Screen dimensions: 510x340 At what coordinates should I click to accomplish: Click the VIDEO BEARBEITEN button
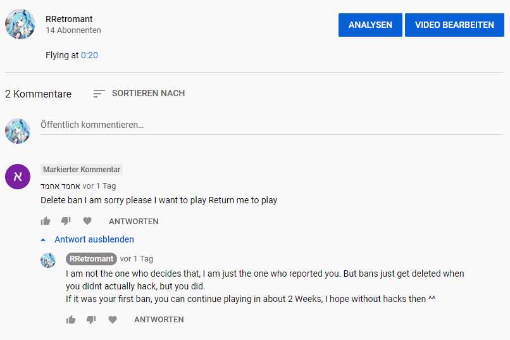coord(454,25)
